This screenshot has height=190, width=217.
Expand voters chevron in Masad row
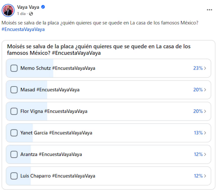[x=205, y=90]
